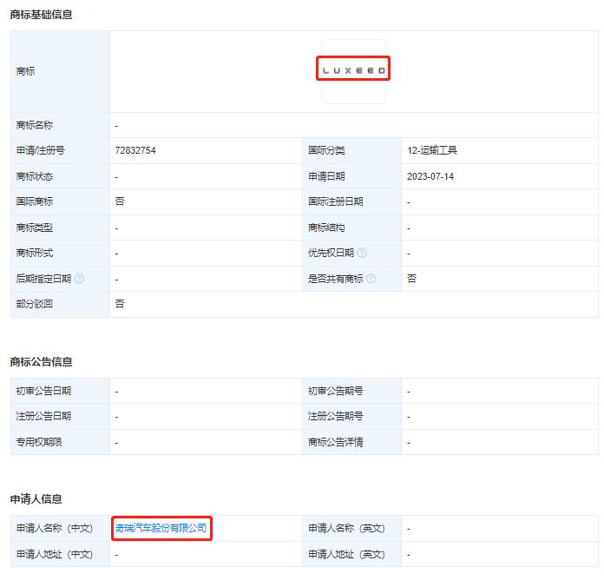The height and width of the screenshot is (587, 604).
Task: Click the 商标结构 label cell
Action: [351, 228]
